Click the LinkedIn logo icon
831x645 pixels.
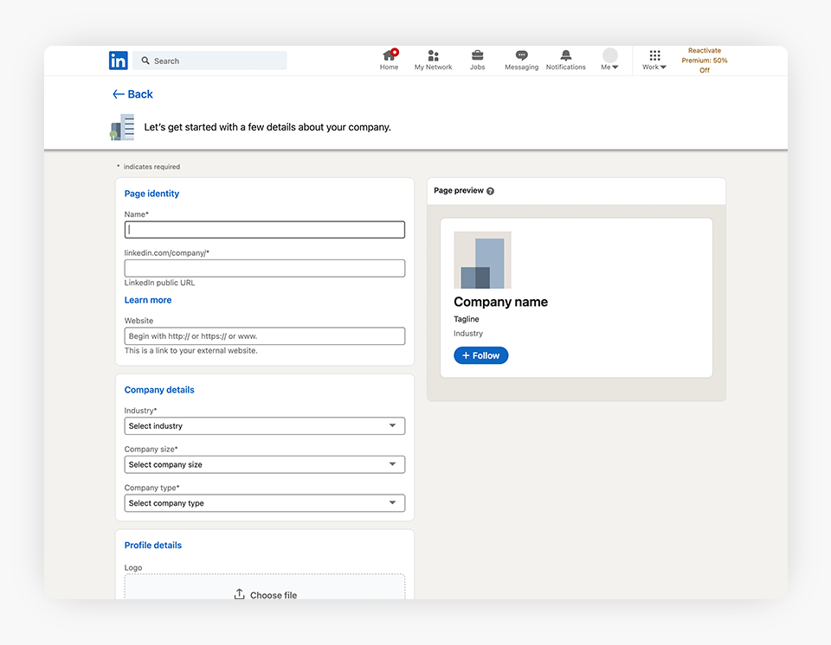click(x=119, y=61)
